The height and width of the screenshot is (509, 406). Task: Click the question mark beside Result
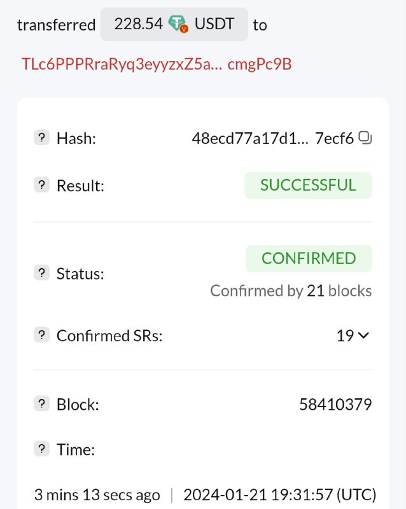click(41, 185)
